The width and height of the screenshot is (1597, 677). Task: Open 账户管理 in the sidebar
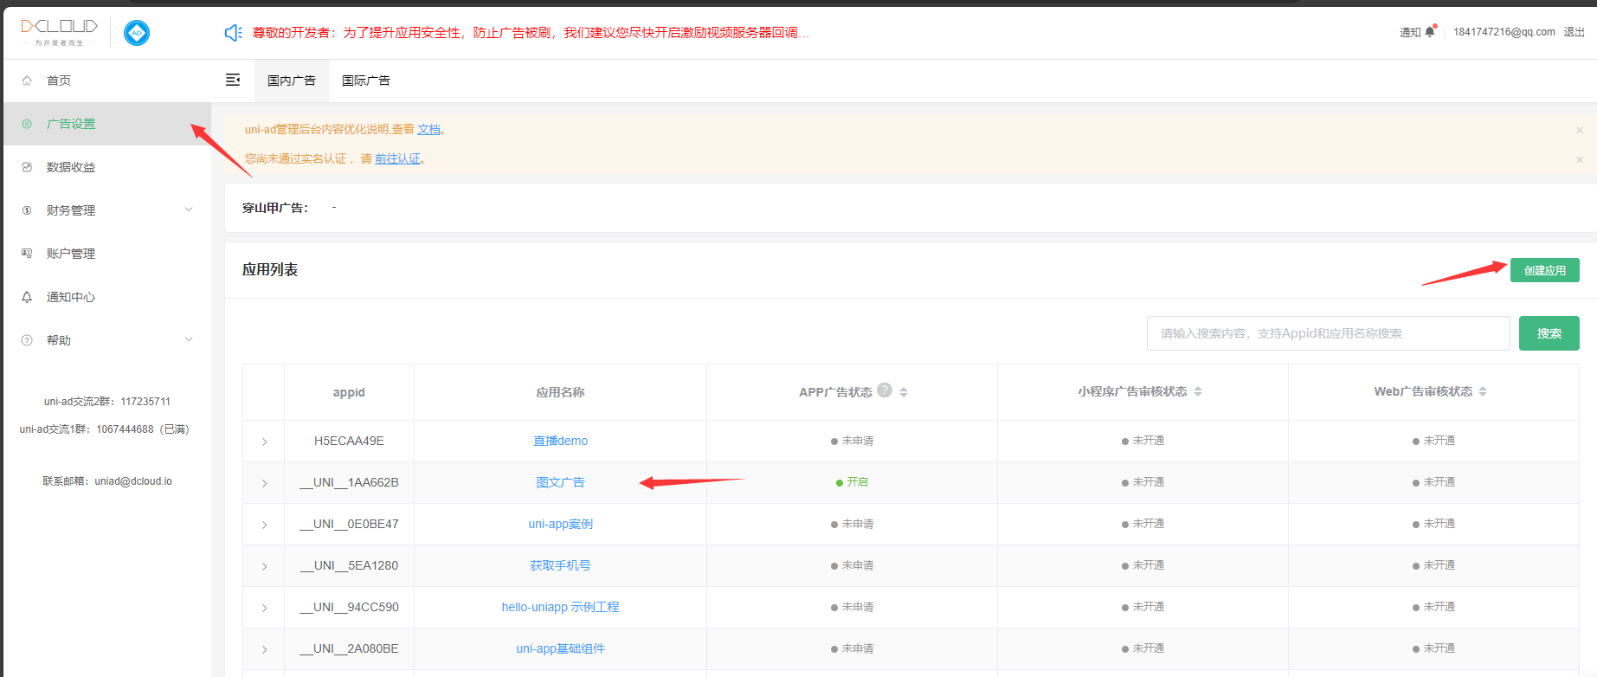107,254
